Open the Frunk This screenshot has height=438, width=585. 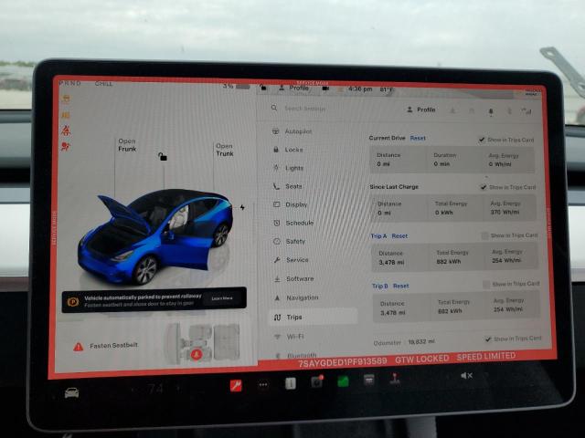click(127, 145)
